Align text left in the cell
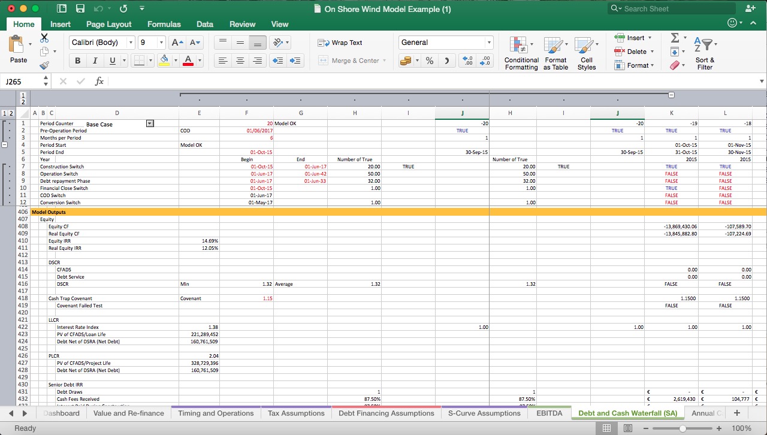Image resolution: width=767 pixels, height=435 pixels. point(223,61)
